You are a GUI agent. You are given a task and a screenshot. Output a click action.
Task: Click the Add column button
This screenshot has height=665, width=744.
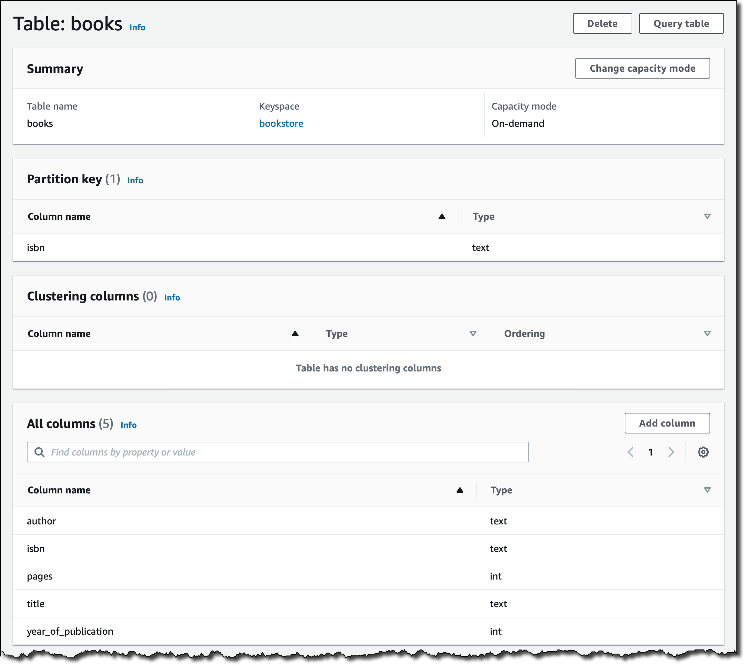[667, 423]
